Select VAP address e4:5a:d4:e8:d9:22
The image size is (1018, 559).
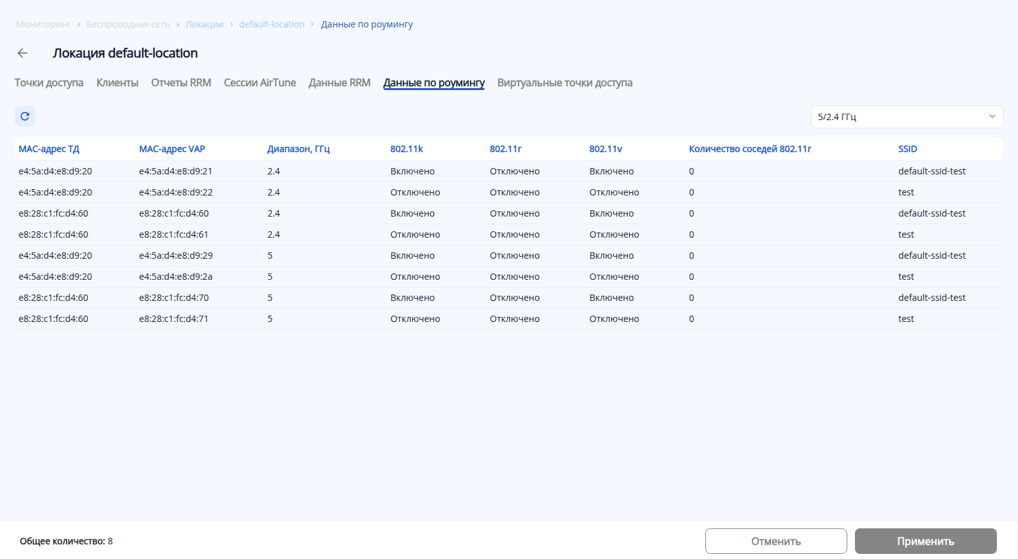point(176,192)
